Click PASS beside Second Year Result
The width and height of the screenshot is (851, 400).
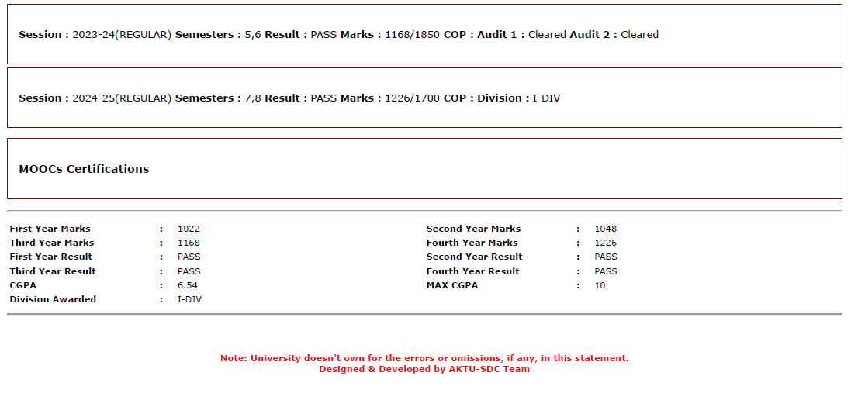(x=606, y=257)
